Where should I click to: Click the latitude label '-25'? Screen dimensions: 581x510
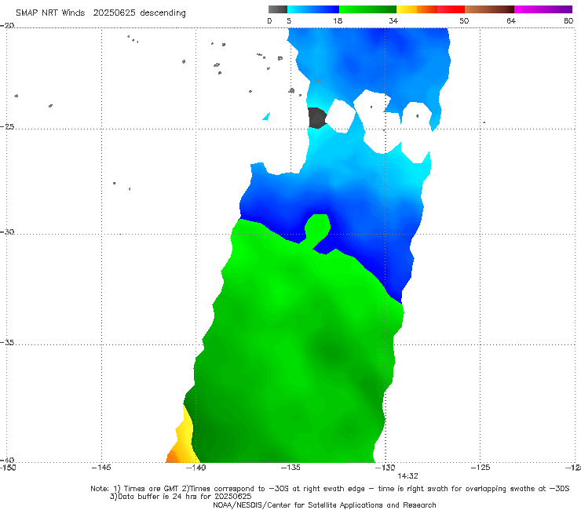(x=7, y=126)
